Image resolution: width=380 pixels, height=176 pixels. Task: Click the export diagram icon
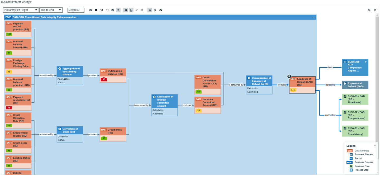click(155, 10)
